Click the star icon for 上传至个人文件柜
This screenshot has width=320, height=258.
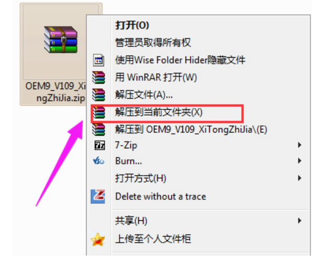click(98, 239)
